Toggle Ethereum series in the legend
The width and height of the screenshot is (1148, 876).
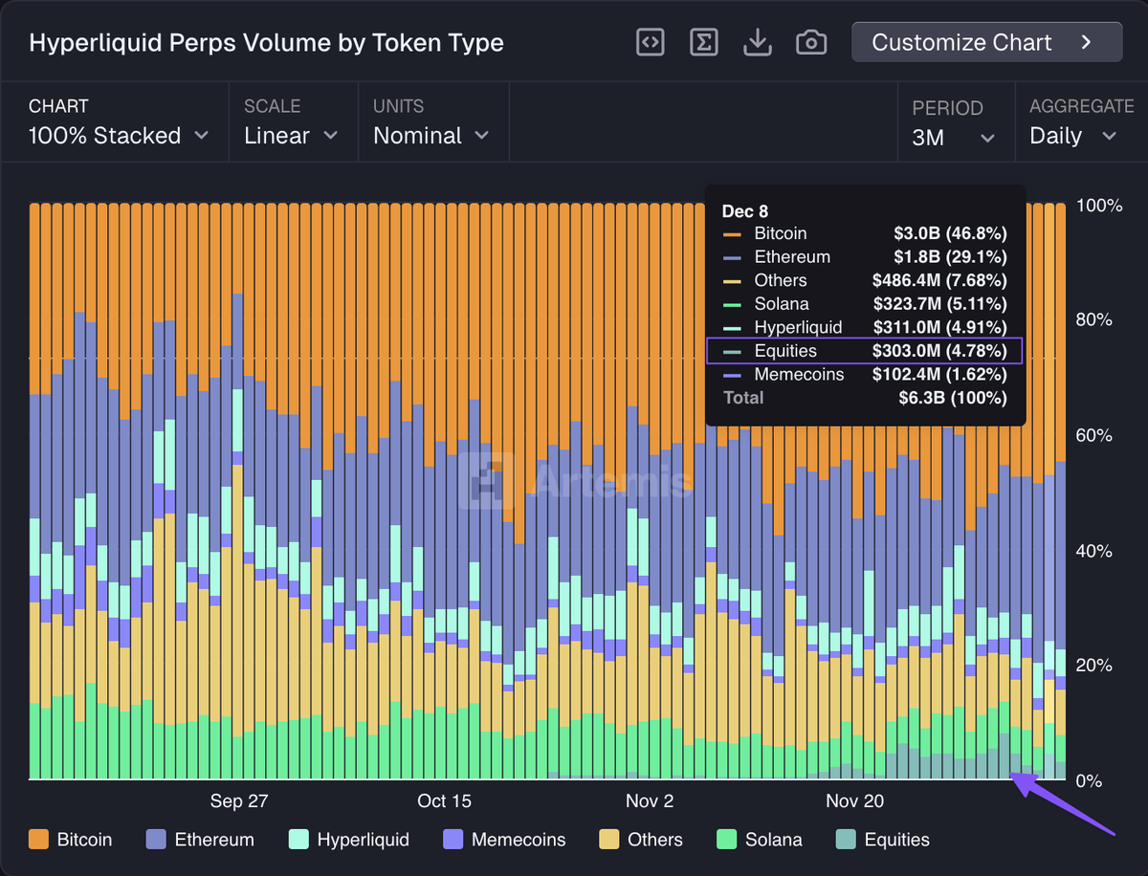tap(200, 840)
